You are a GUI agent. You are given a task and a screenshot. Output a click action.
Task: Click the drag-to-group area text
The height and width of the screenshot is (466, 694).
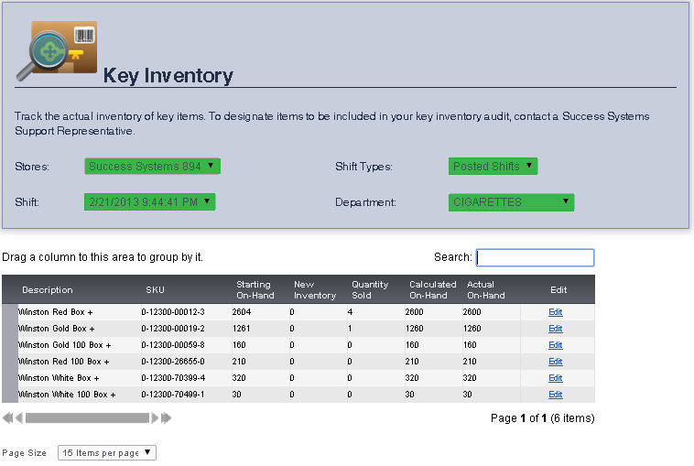click(103, 257)
